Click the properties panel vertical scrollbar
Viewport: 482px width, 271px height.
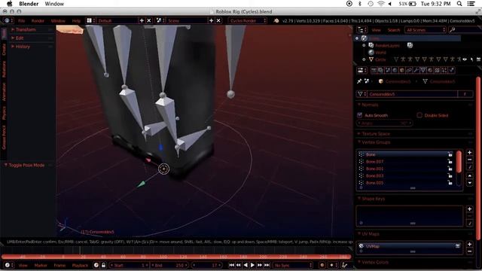coord(478,158)
